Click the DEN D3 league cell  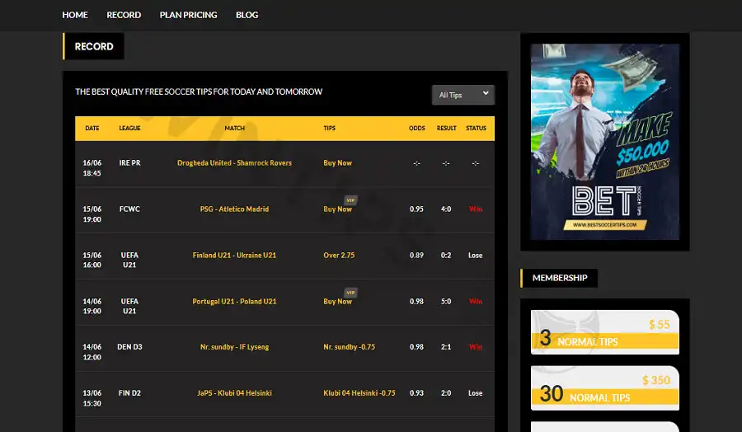129,347
